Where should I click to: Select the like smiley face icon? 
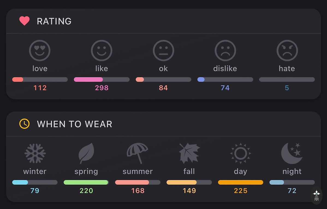pyautogui.click(x=102, y=51)
